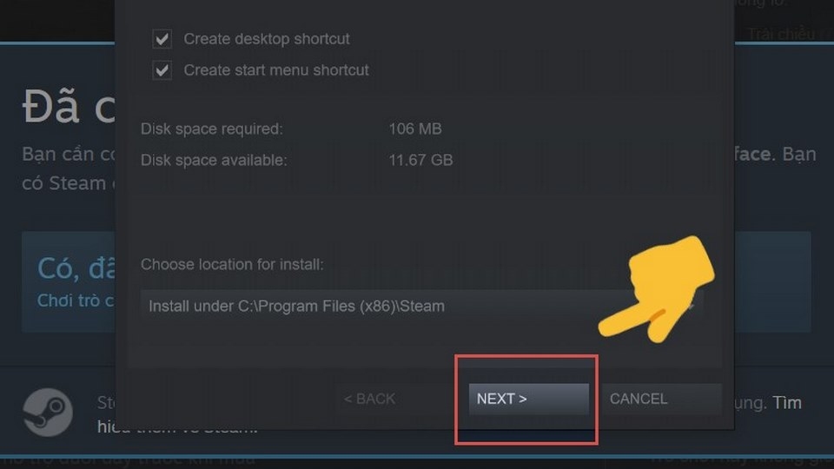Select 'Install under C:\Program Files (x86)\Steam'

296,307
